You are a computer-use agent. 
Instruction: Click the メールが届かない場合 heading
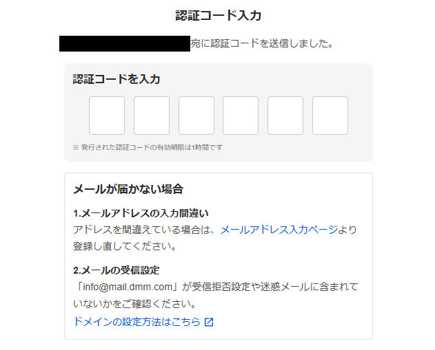(128, 189)
